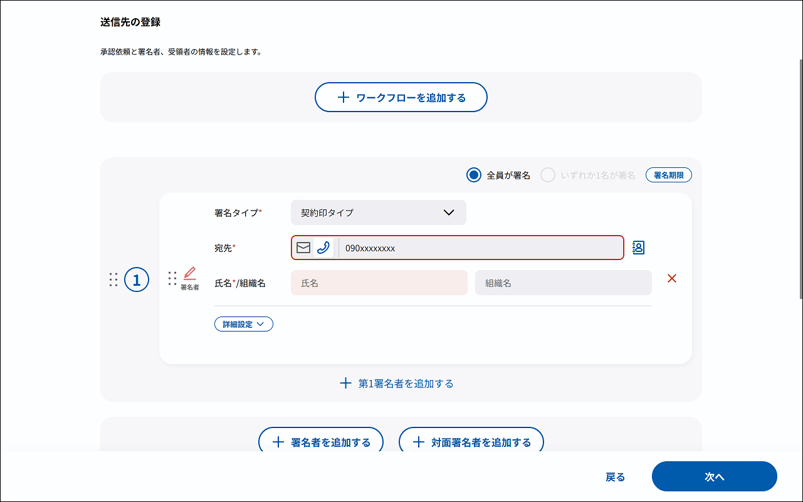Click the 署名期限 button

pos(668,175)
